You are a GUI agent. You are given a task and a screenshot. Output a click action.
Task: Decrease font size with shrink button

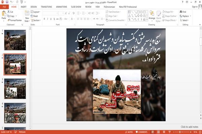pyautogui.click(x=69, y=13)
